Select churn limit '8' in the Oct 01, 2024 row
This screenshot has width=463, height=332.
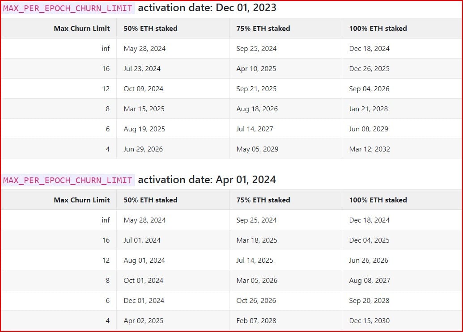tap(108, 281)
